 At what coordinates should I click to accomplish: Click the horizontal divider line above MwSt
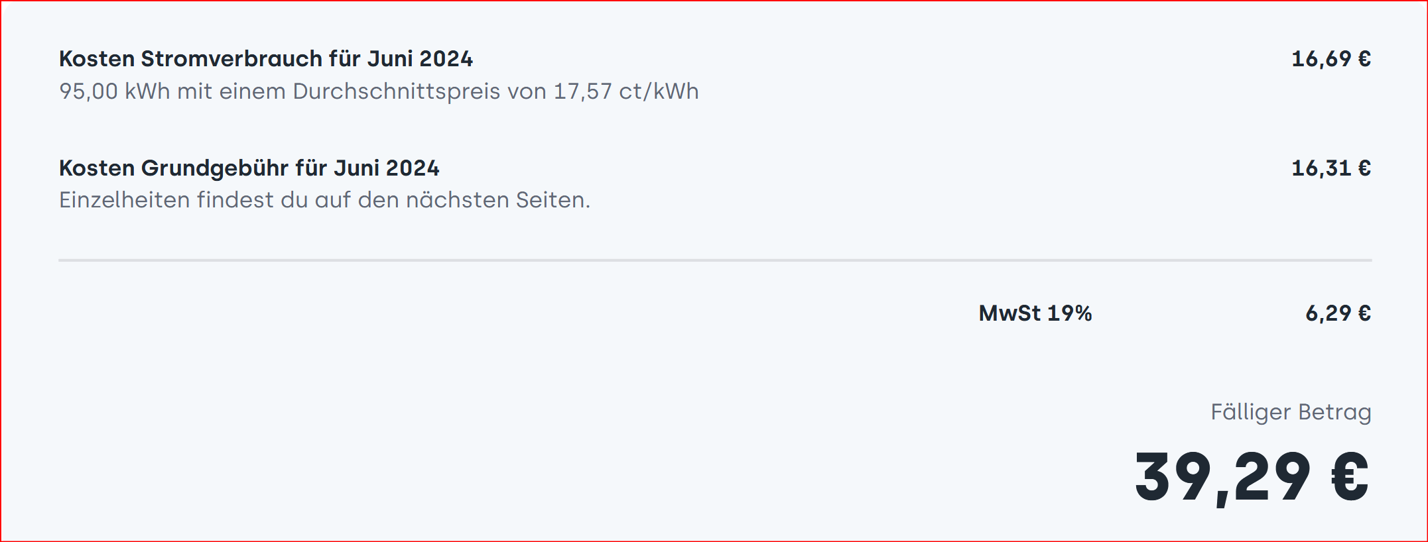[x=715, y=260]
